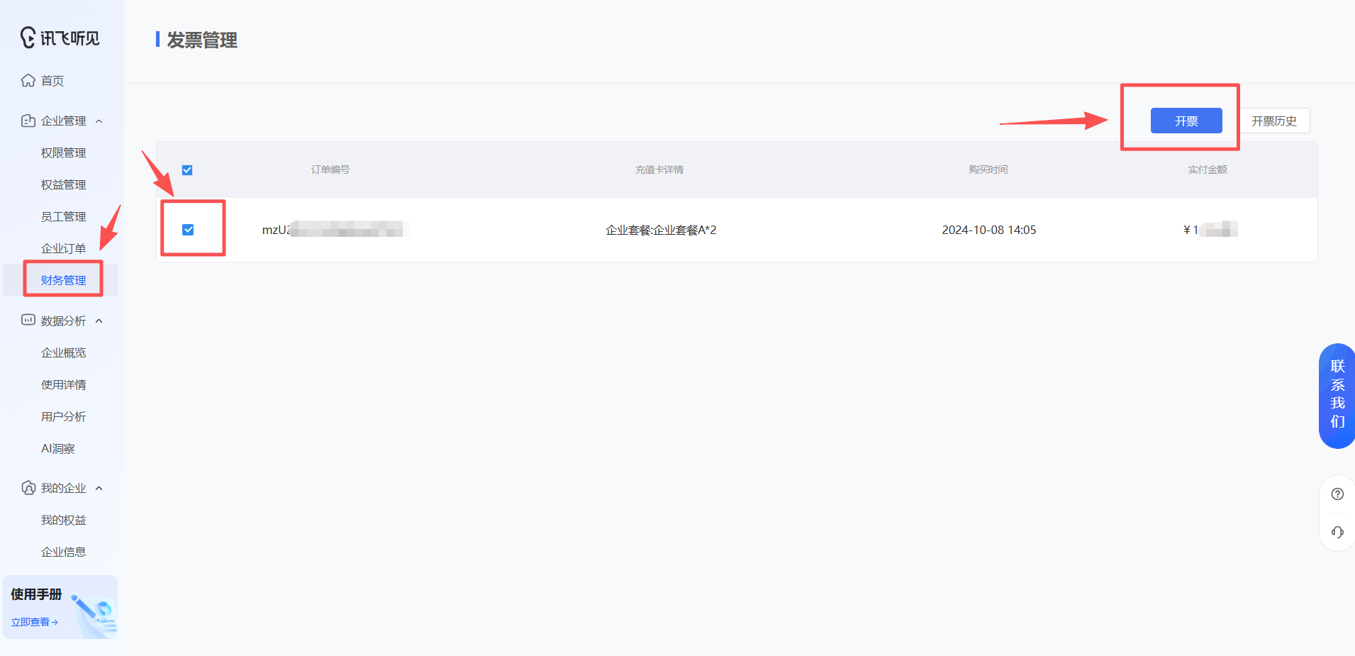Click the 企业管理 building icon
Image resolution: width=1355 pixels, height=656 pixels.
[27, 120]
